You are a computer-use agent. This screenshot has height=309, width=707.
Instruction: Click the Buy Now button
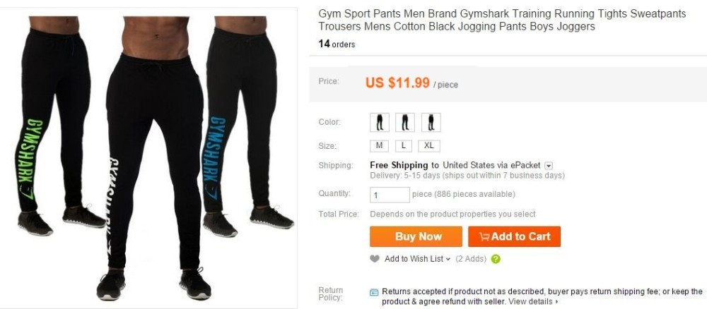(416, 236)
